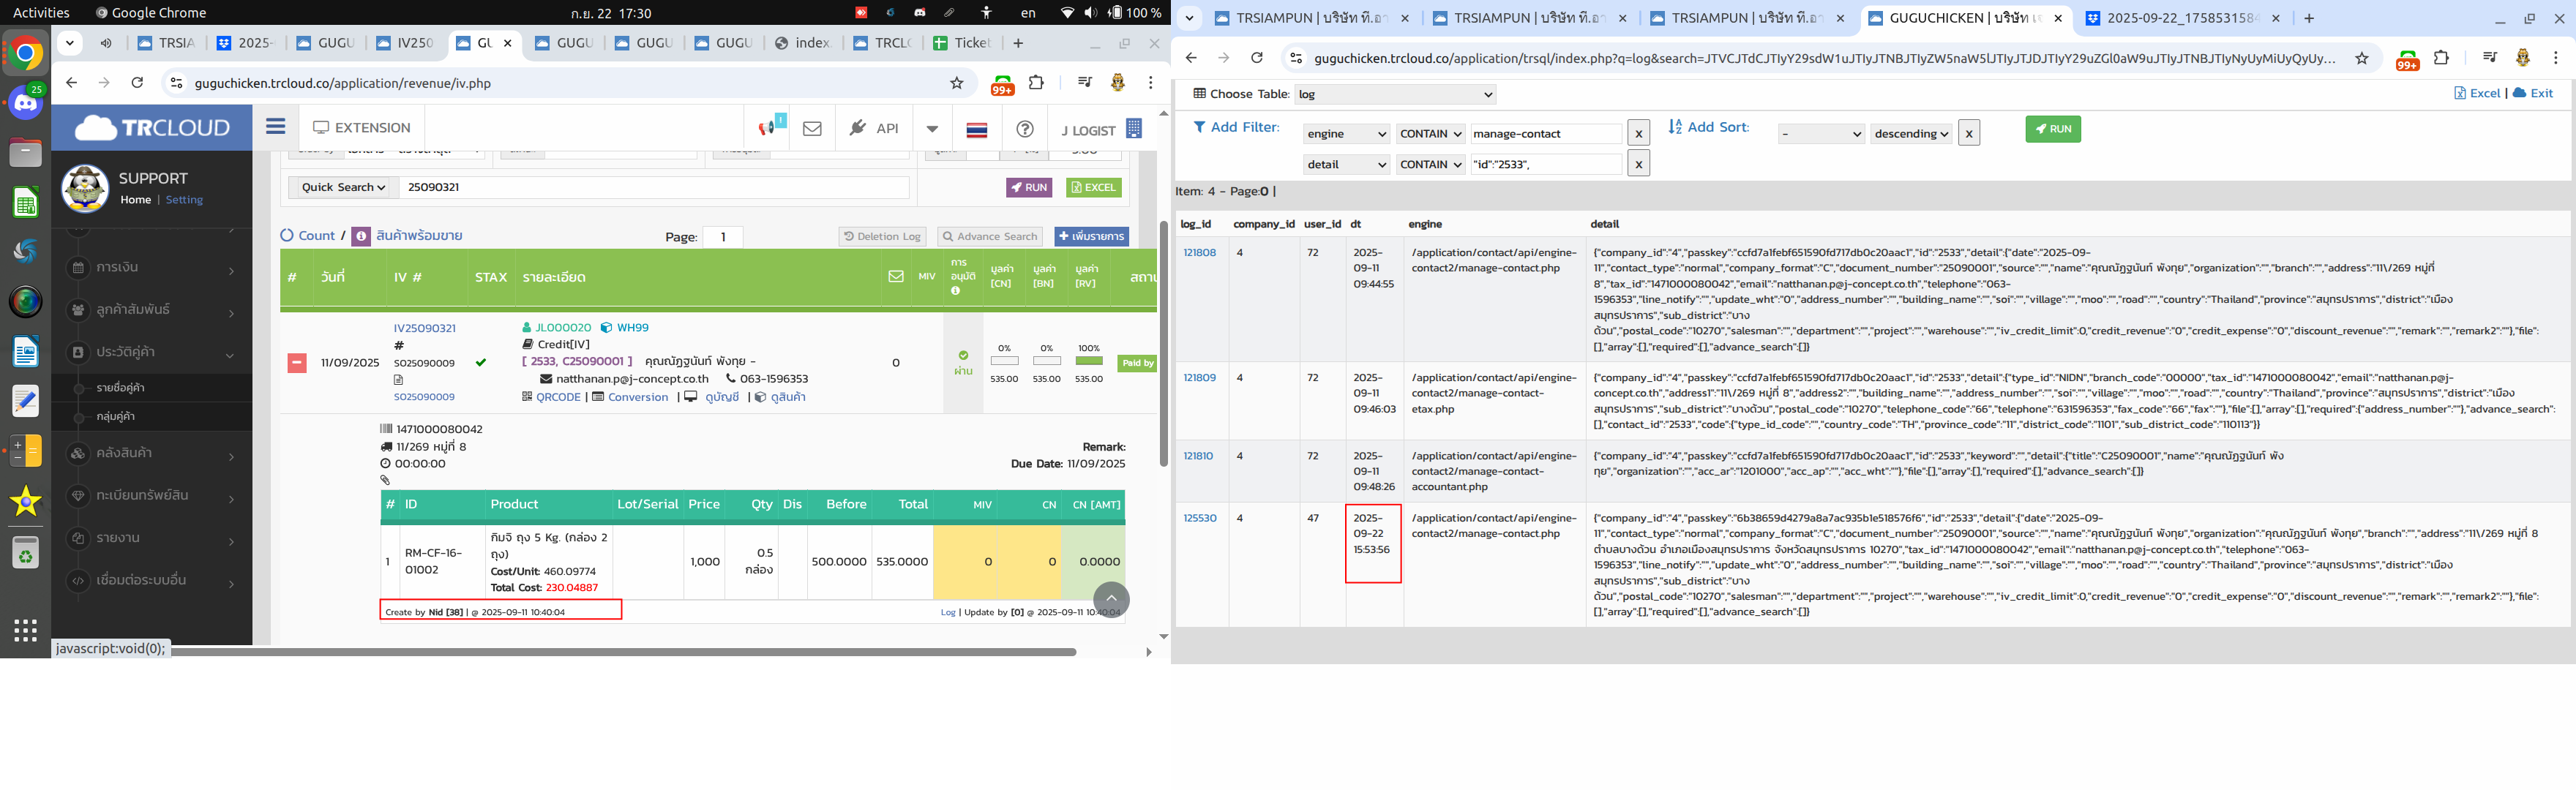The height and width of the screenshot is (790, 2576).
Task: Collapse row with red minus button
Action: click(297, 363)
